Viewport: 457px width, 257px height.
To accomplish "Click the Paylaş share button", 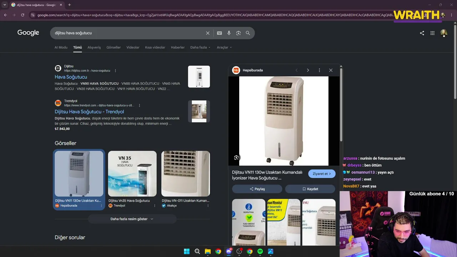I will (x=257, y=189).
